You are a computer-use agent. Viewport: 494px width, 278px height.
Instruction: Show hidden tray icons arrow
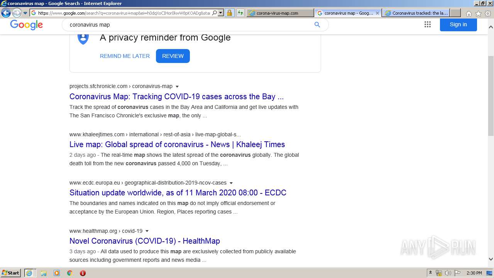431,273
